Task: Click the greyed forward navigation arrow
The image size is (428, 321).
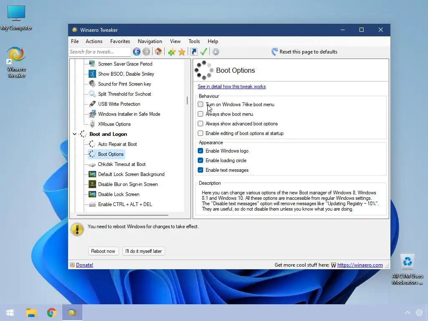Action: 146,51
